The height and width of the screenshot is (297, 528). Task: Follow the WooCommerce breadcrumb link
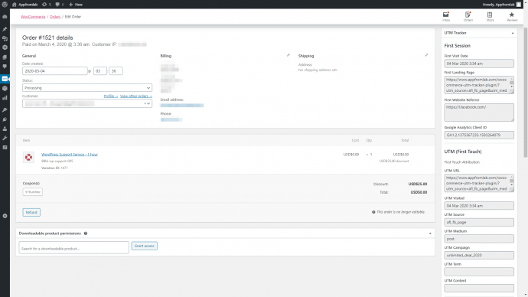pyautogui.click(x=33, y=17)
